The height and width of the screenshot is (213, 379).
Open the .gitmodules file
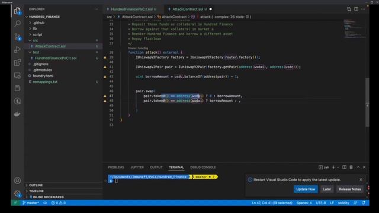tap(42, 70)
